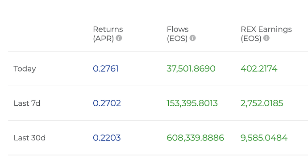Click today's flows value 37,501.8690
308x167 pixels.
191,69
